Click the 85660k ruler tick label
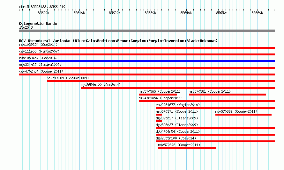The image size is (284, 170). (257, 13)
